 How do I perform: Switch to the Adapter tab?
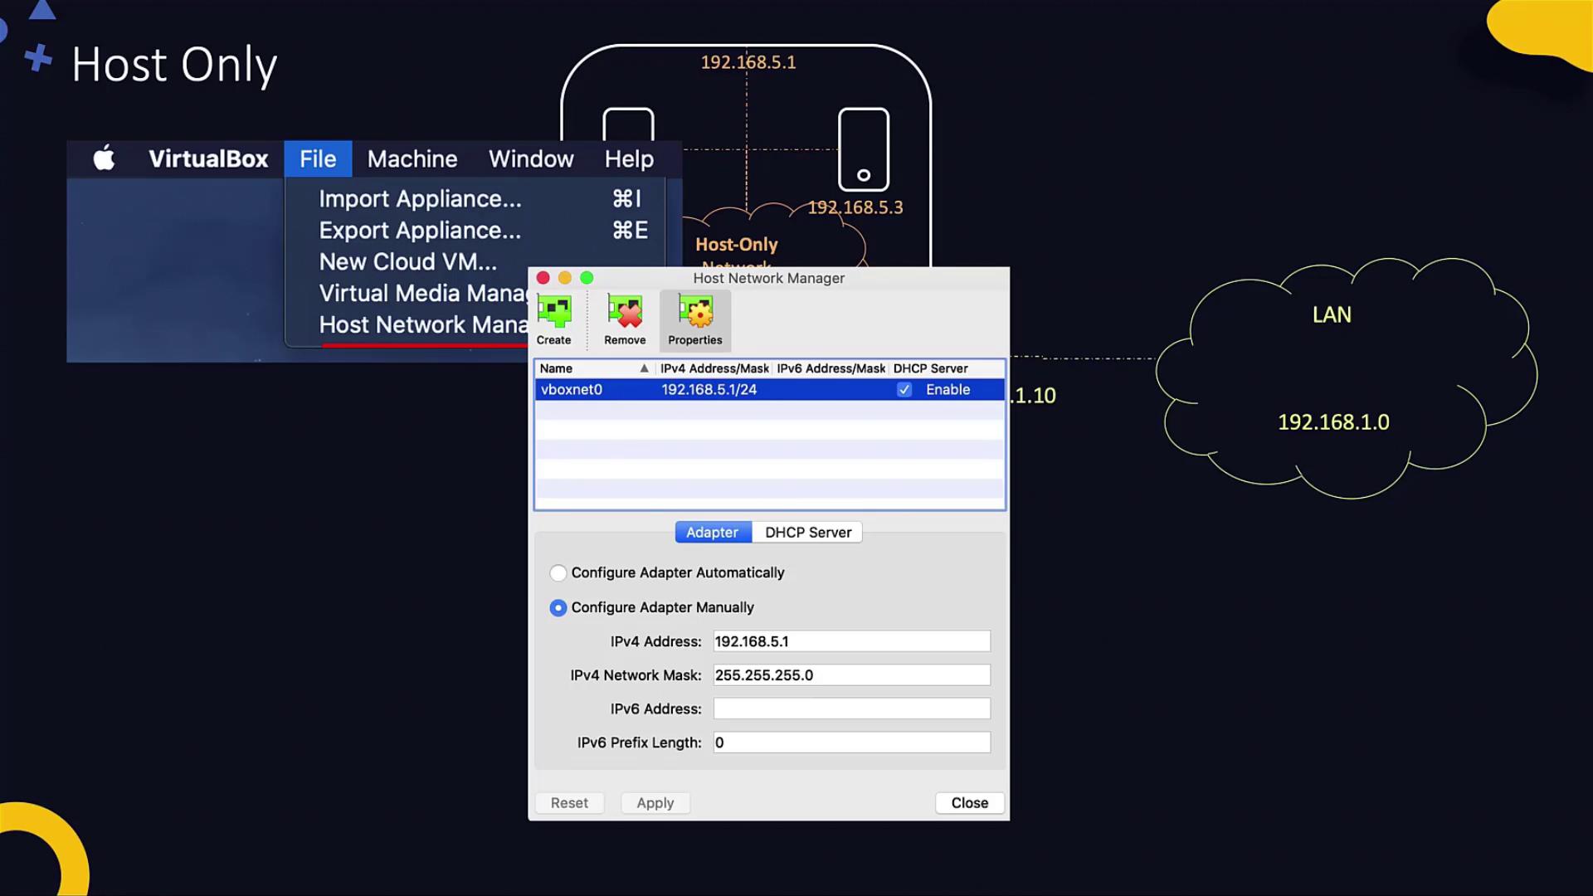(712, 533)
